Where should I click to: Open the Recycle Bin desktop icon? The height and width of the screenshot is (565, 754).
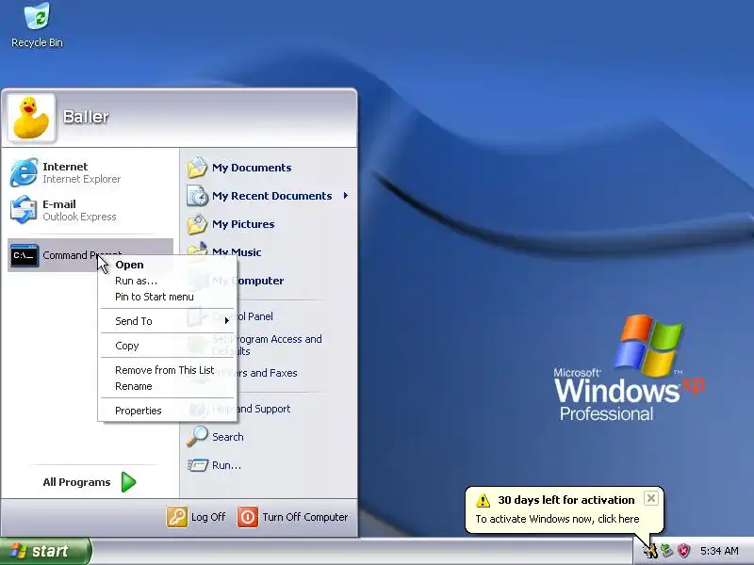click(37, 25)
